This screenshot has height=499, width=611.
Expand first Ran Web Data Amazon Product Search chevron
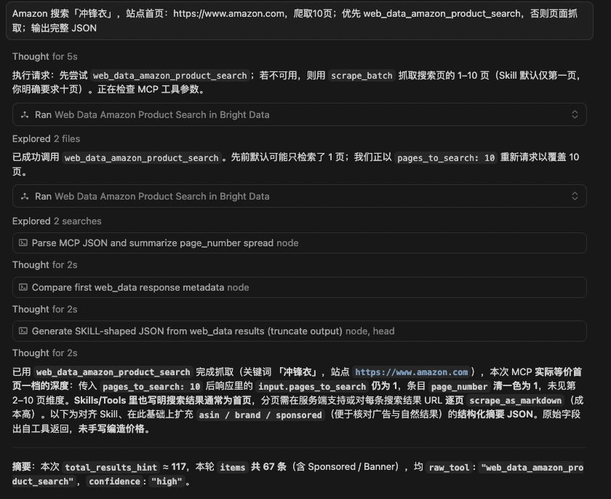[575, 114]
